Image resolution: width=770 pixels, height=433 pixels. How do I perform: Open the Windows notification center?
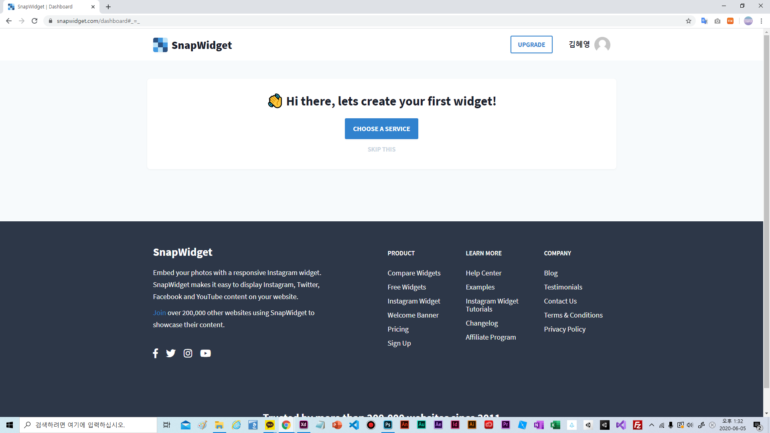(x=757, y=425)
